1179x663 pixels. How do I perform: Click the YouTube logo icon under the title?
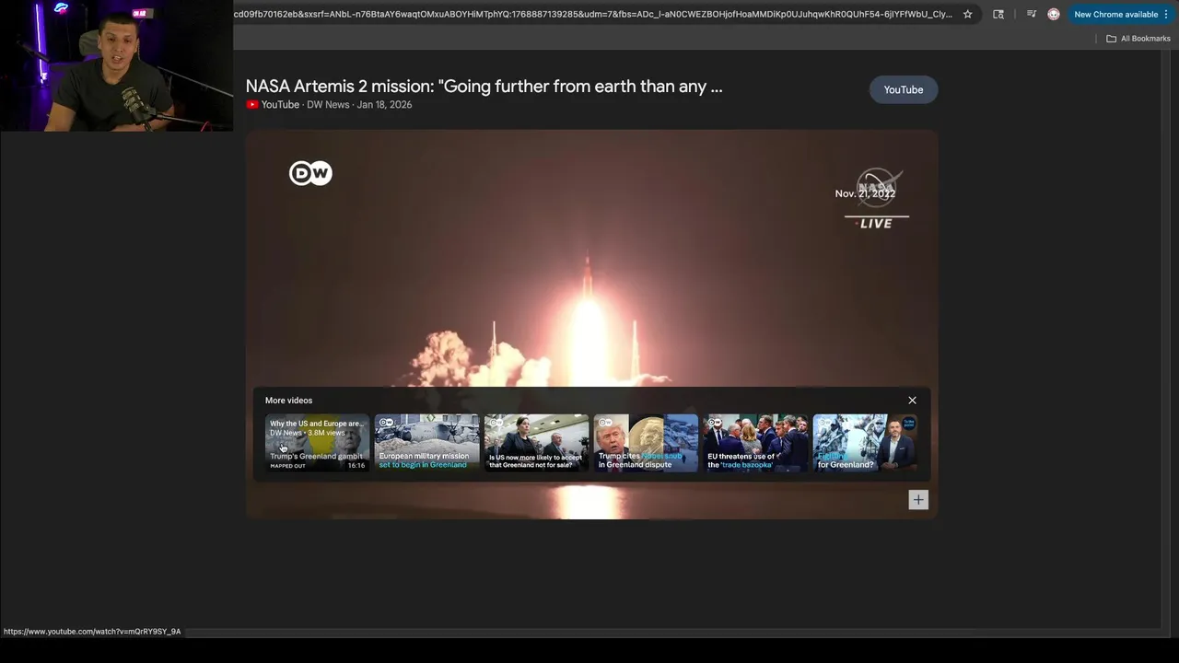(x=252, y=105)
